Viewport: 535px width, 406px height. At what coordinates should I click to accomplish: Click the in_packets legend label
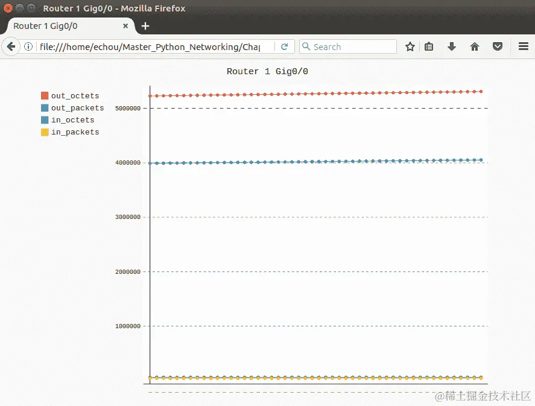pos(75,132)
